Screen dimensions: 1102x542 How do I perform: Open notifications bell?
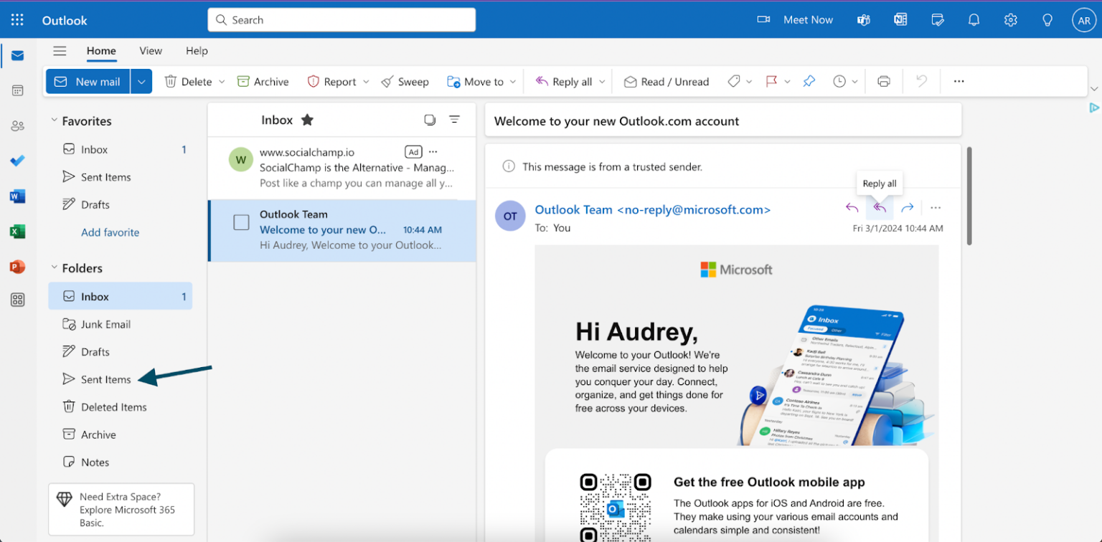pyautogui.click(x=974, y=19)
